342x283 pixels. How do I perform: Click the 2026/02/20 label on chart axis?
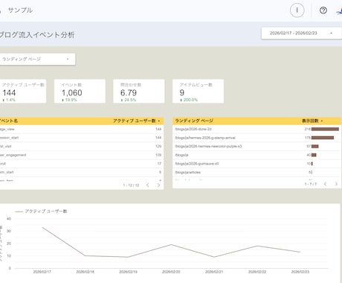(x=171, y=272)
